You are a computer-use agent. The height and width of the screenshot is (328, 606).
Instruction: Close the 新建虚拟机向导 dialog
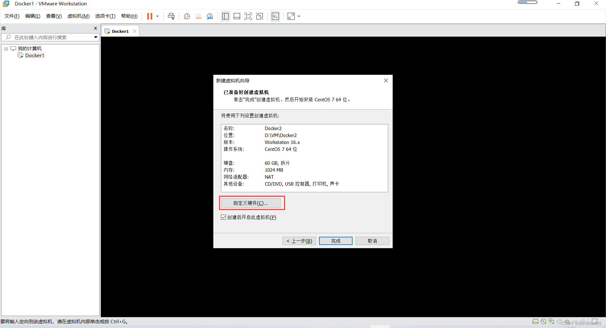coord(386,81)
